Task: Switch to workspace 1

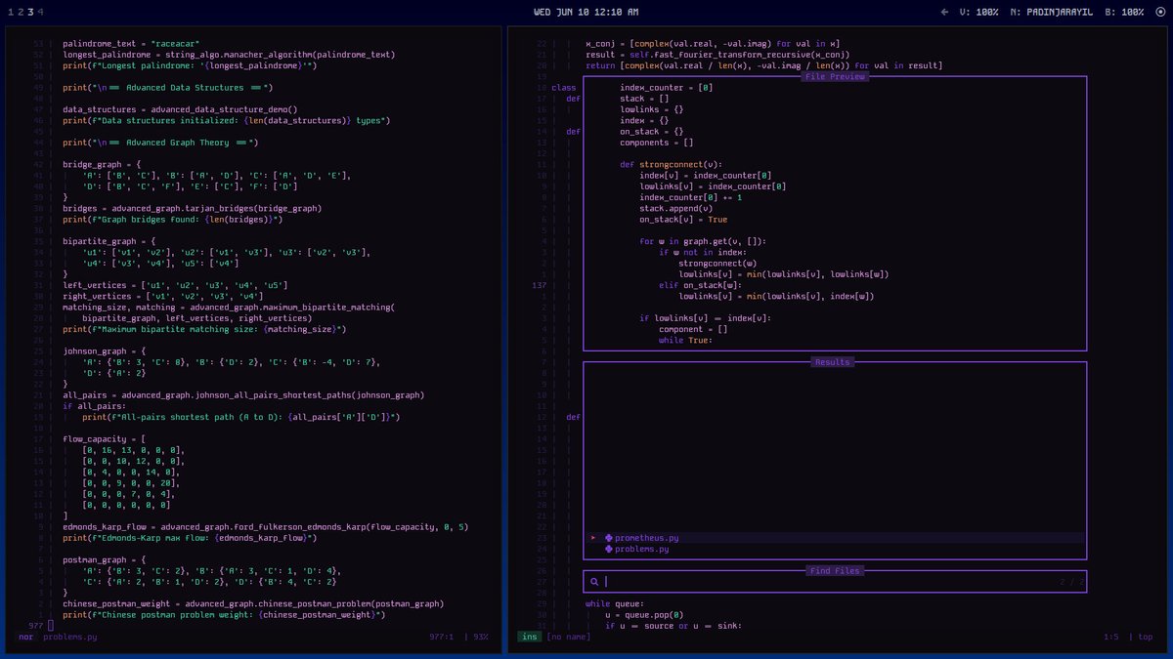Action: tap(11, 12)
